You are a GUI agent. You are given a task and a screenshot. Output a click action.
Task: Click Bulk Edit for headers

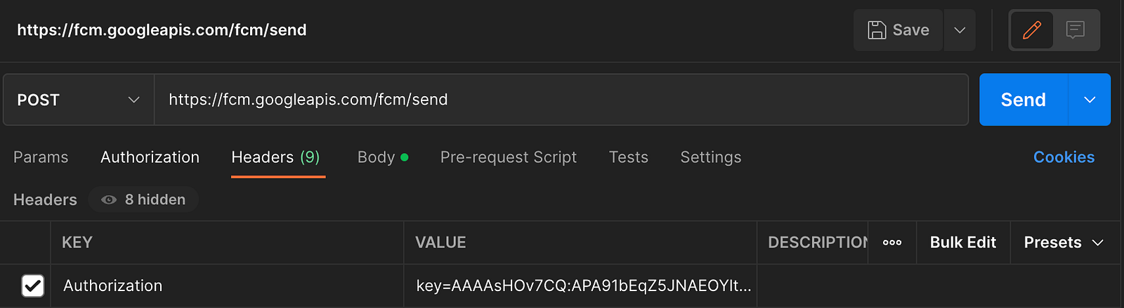click(x=963, y=243)
